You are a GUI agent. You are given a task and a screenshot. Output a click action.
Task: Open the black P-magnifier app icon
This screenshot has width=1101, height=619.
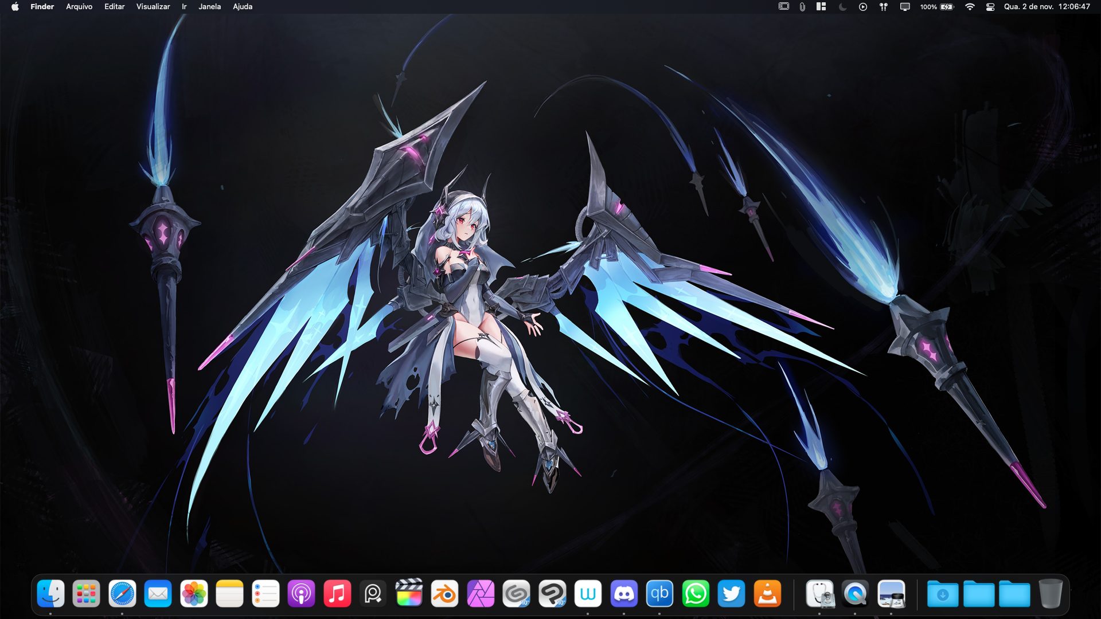pyautogui.click(x=373, y=594)
